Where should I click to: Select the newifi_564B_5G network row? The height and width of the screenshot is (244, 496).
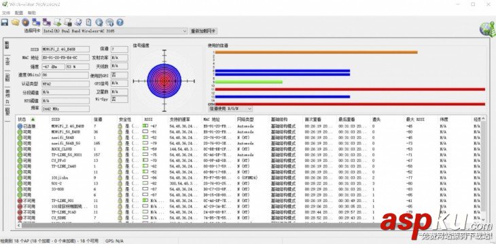point(249,143)
